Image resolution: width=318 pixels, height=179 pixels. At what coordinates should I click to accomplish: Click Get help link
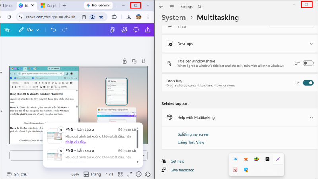tap(177, 161)
